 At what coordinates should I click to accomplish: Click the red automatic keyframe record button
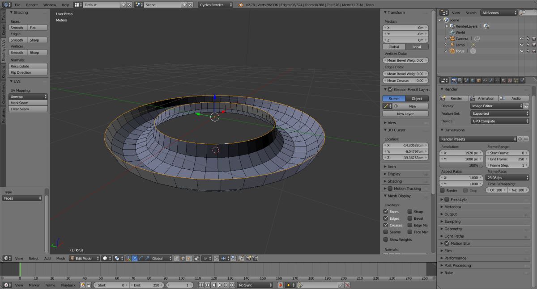[280, 285]
